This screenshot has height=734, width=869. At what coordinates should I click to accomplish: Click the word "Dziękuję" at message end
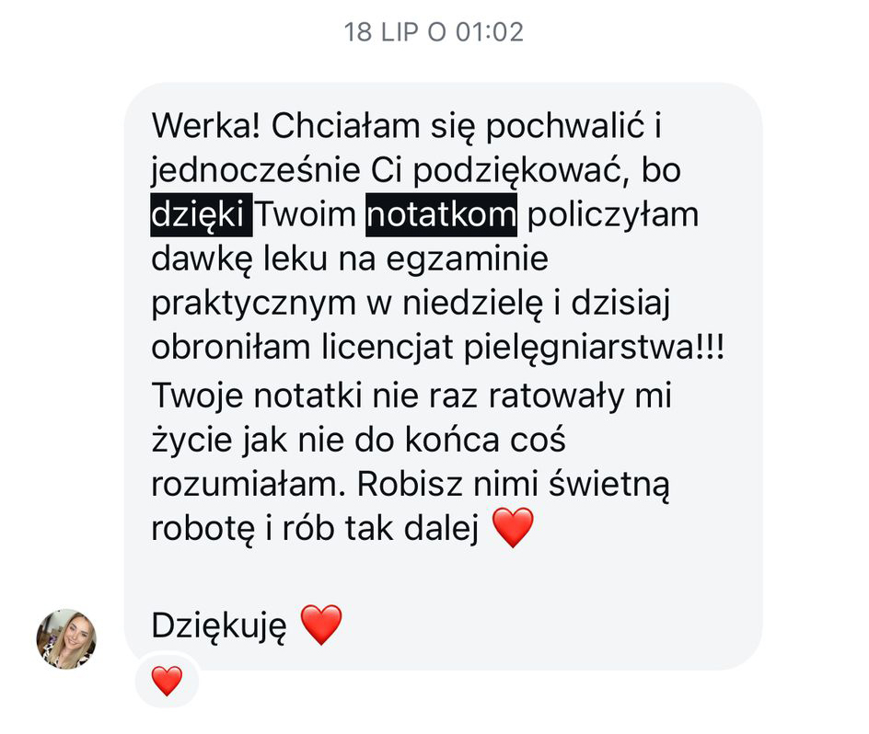coord(219,626)
